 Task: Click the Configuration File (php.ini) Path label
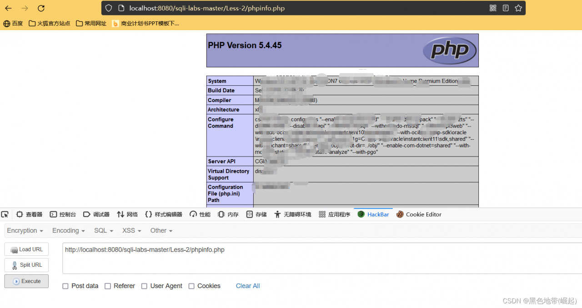click(x=225, y=193)
